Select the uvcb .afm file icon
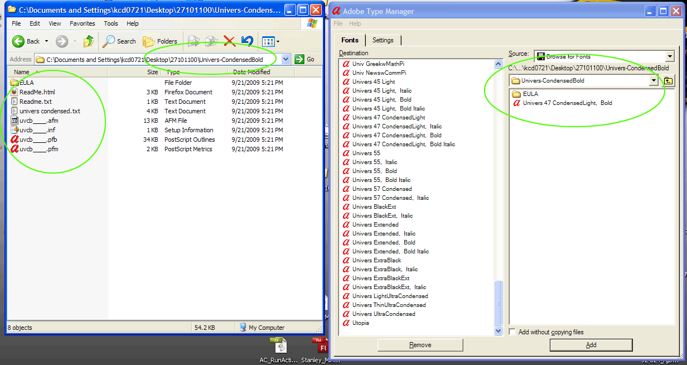 click(x=14, y=121)
